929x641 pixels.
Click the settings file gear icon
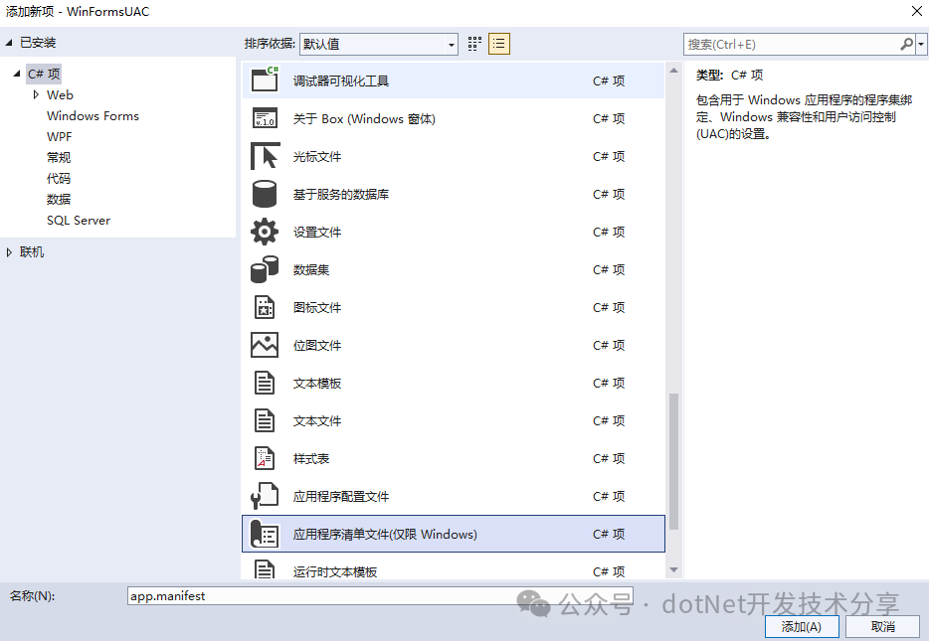click(265, 232)
